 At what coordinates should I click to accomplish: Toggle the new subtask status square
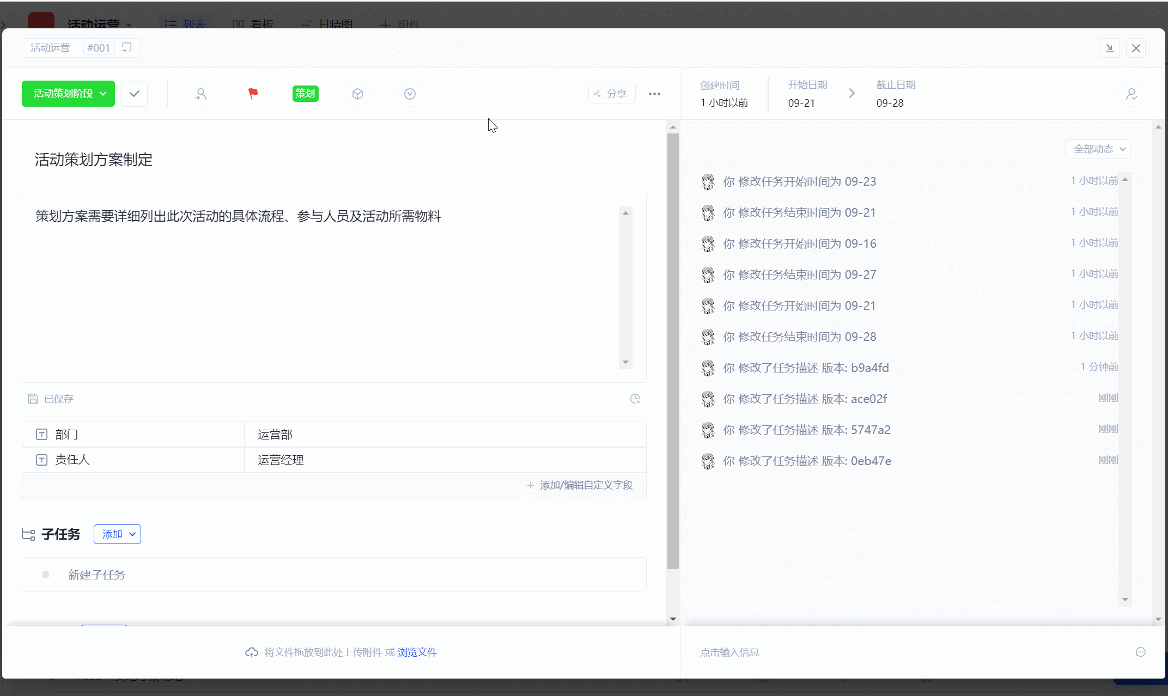46,575
